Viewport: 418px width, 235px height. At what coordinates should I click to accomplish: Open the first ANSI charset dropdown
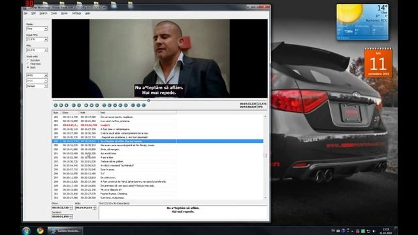[x=37, y=76]
